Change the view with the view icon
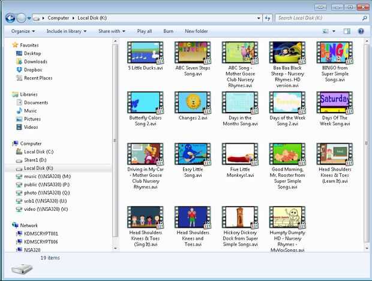The image size is (372, 281). (325, 31)
